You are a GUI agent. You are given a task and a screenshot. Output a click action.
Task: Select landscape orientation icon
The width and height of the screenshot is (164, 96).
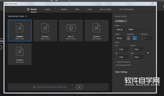coord(135,38)
